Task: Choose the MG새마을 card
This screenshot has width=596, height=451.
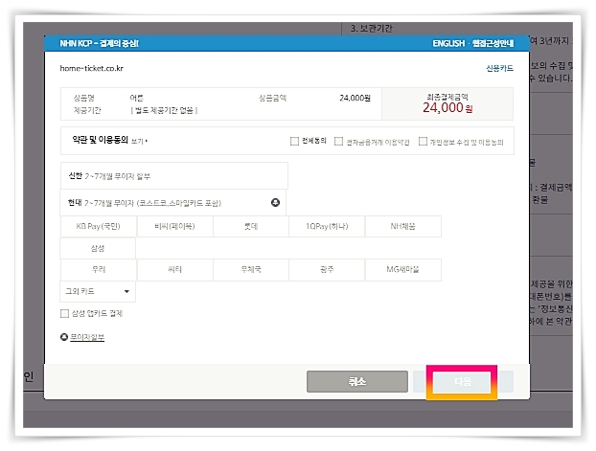Action: (402, 270)
